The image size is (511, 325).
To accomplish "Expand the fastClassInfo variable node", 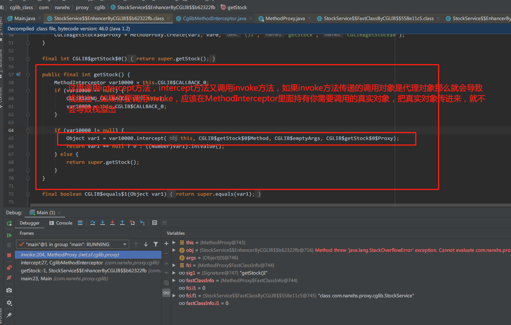I will [x=174, y=280].
